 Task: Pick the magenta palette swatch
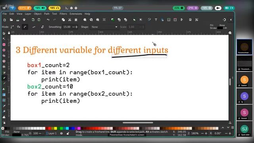[79, 128]
